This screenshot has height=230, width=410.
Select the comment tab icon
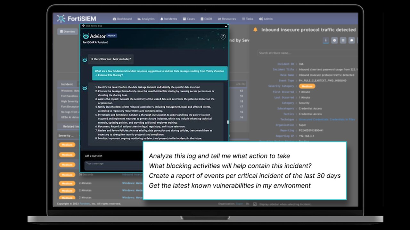point(352,40)
